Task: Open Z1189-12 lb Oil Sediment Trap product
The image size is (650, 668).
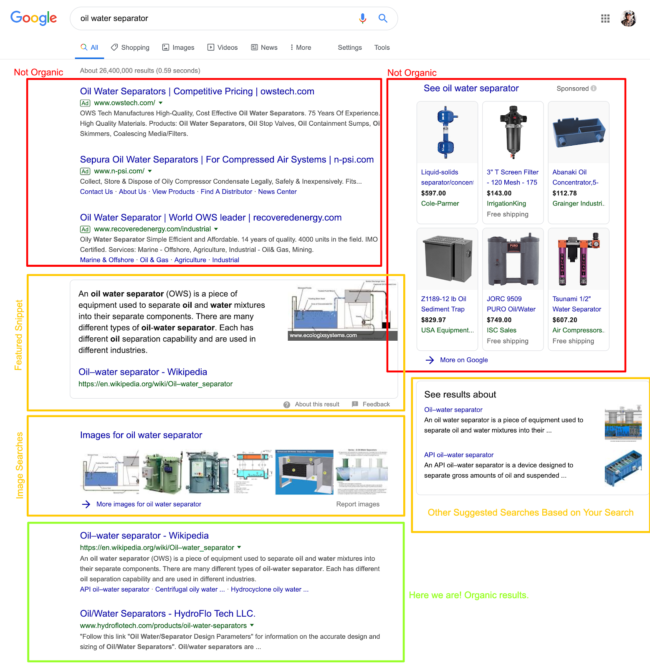Action: coord(447,289)
